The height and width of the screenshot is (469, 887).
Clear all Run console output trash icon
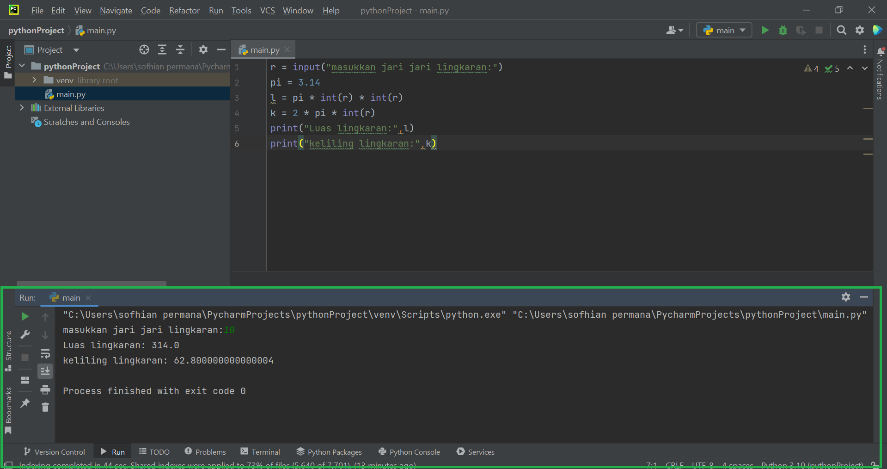point(45,407)
